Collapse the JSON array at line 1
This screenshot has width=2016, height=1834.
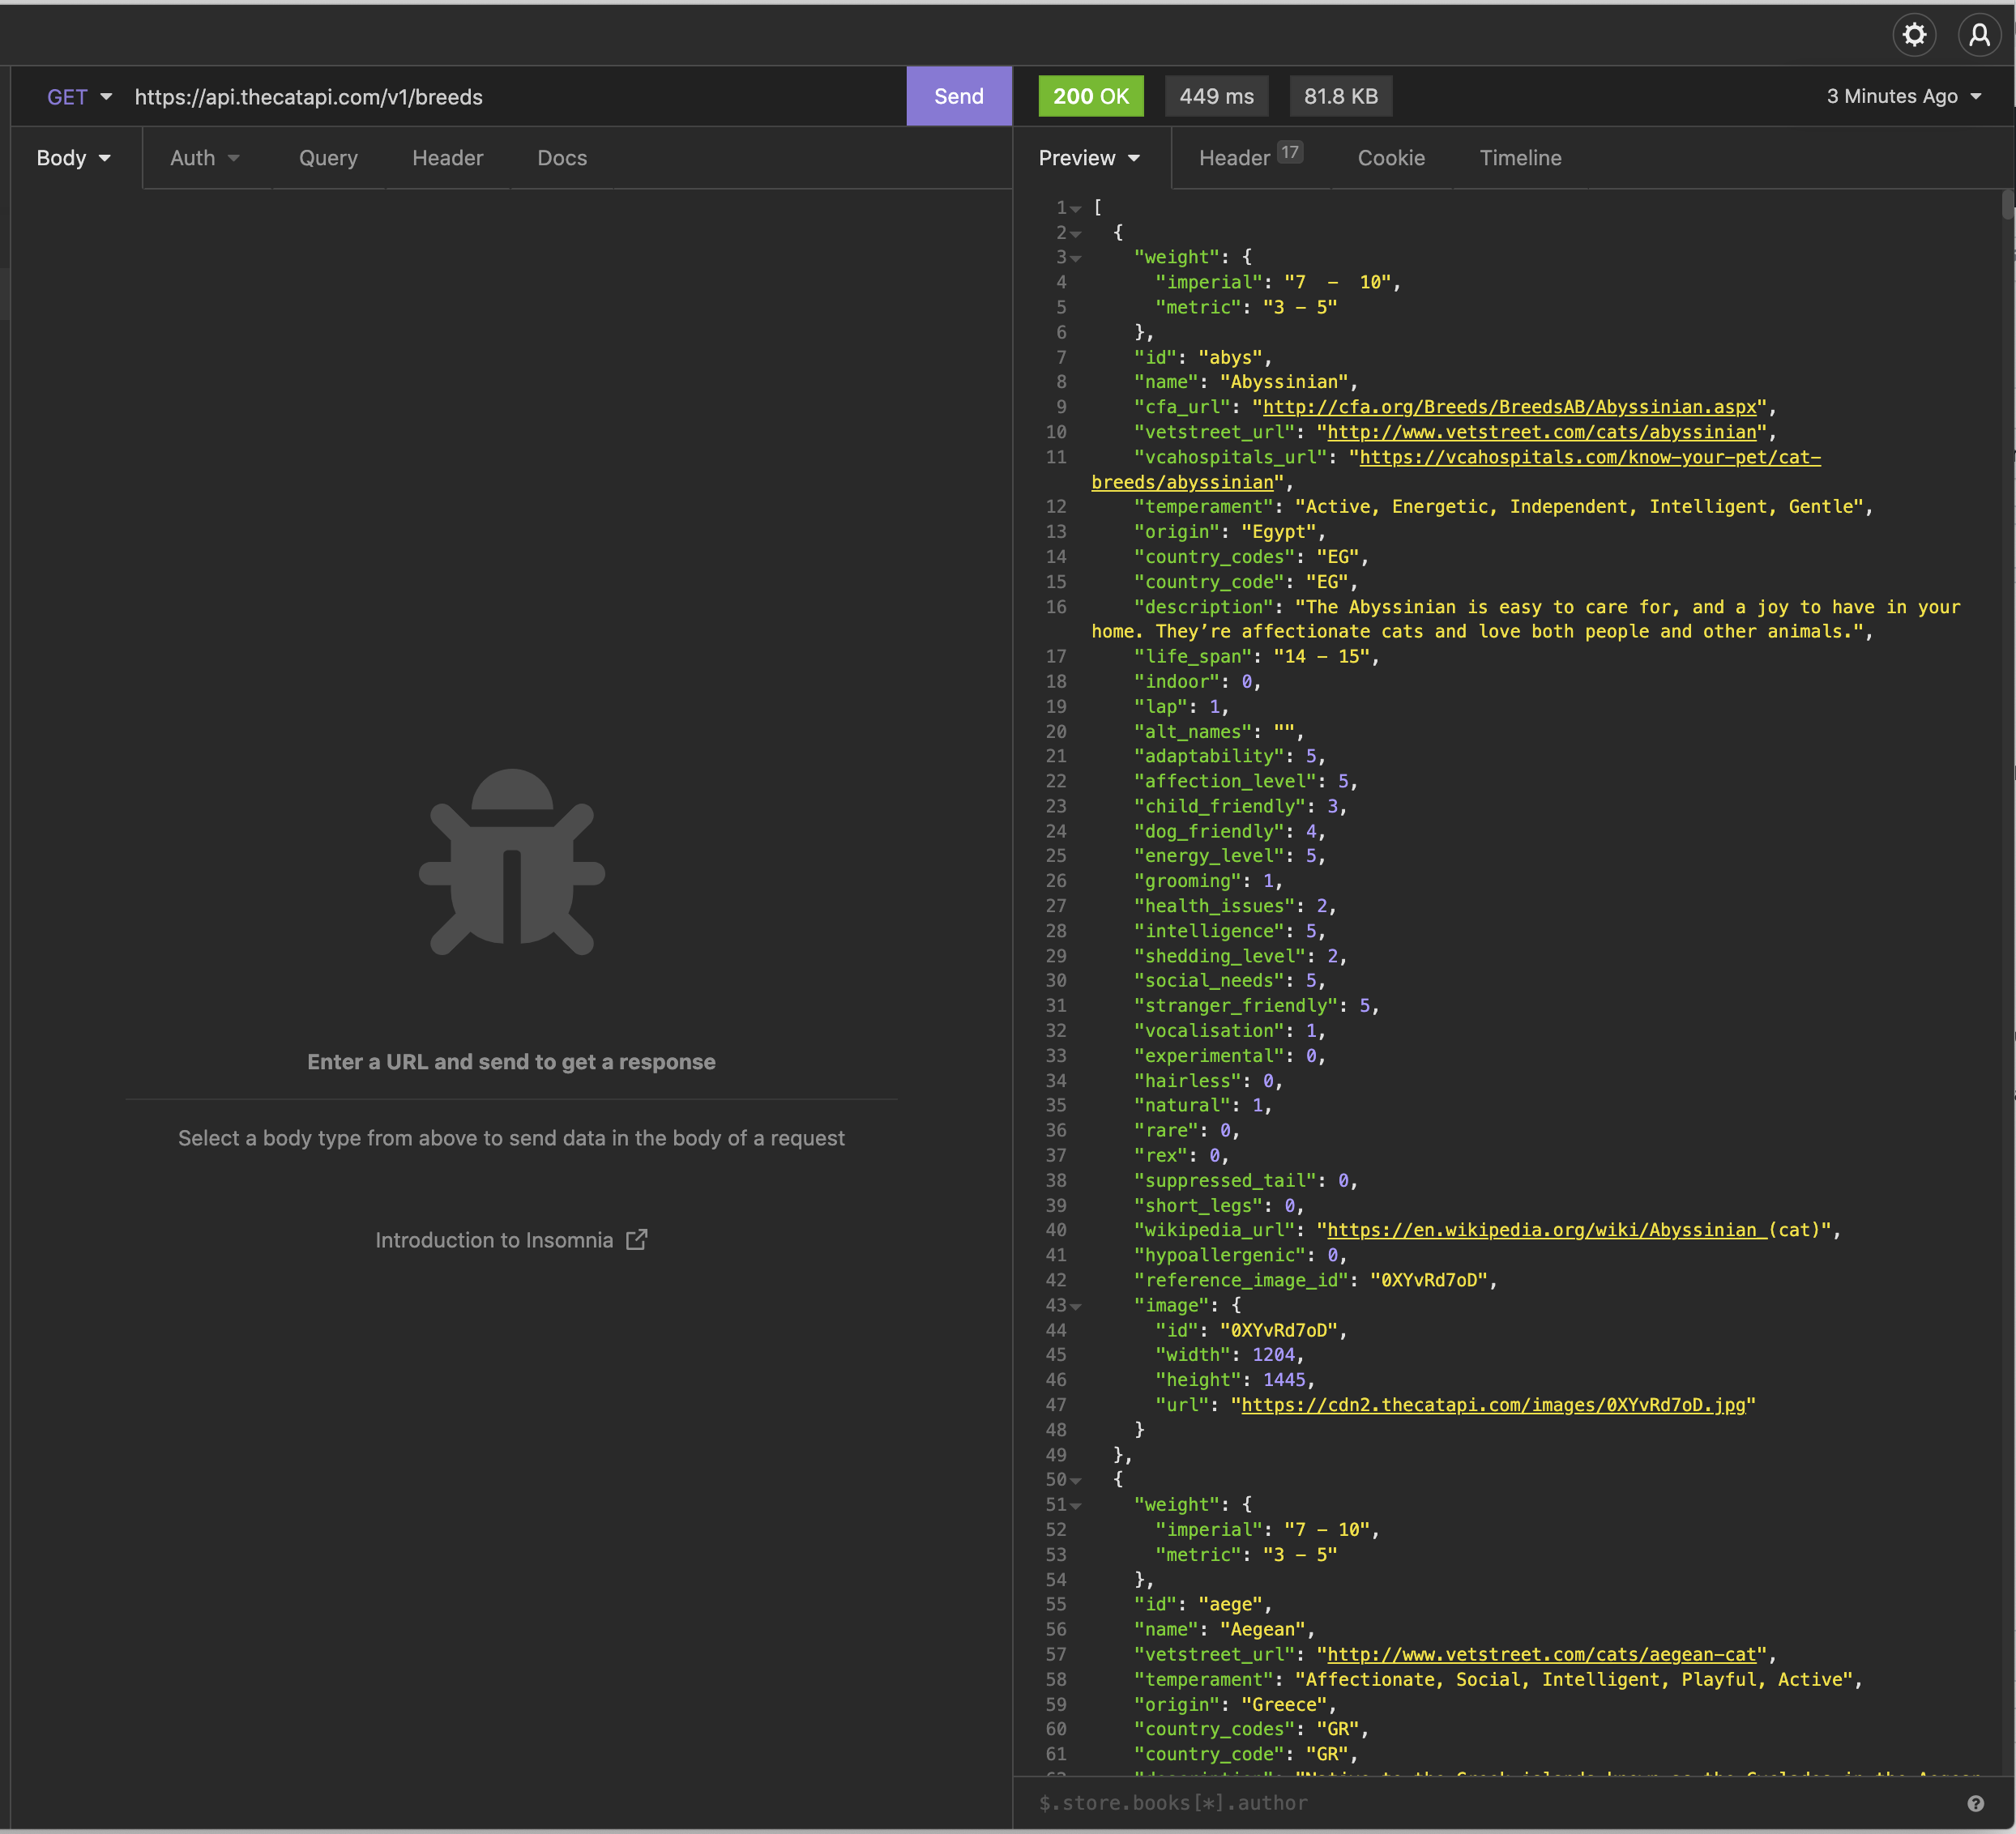pyautogui.click(x=1076, y=209)
